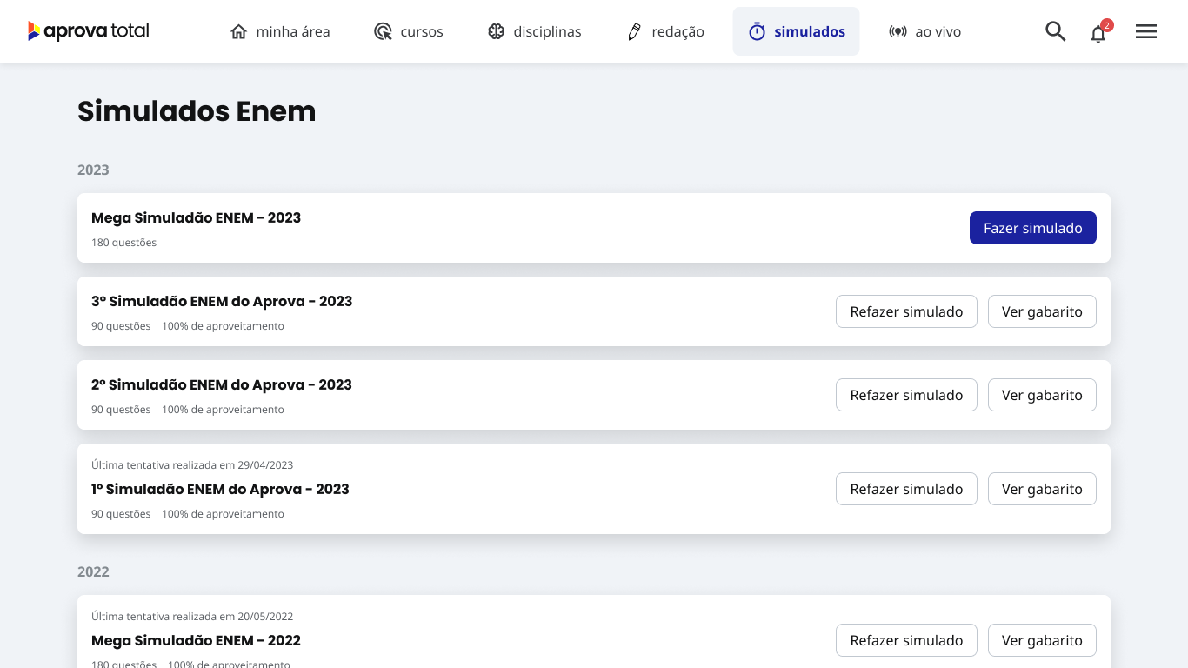Ver gabarito of 1º Simuladão 2023
Image resolution: width=1188 pixels, height=668 pixels.
[1042, 489]
